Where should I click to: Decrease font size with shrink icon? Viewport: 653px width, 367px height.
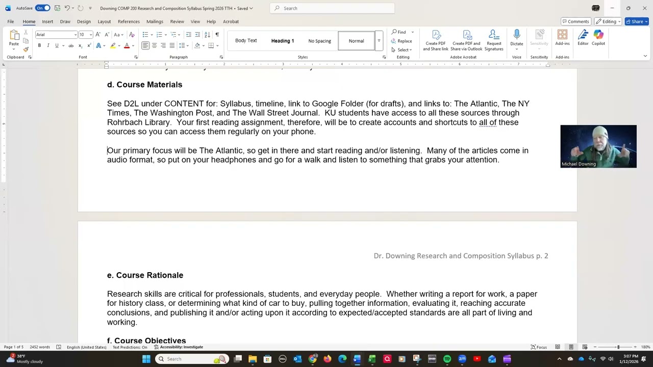(x=107, y=35)
